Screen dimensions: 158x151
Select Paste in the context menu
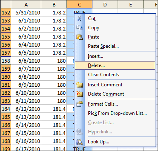(x=115, y=37)
